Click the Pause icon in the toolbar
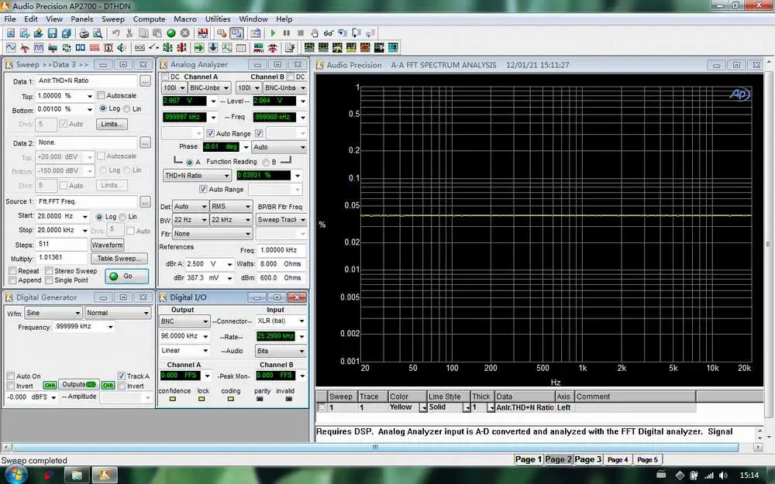This screenshot has width=775, height=484. coord(287,33)
